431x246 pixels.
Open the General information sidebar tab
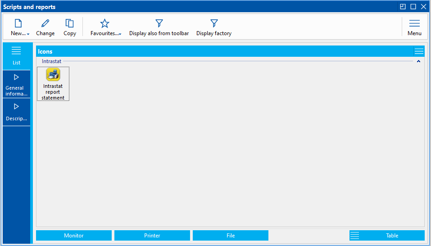pos(17,84)
